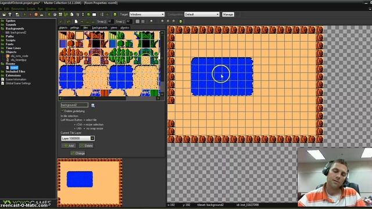Open help with the main toolbar green globe
This screenshot has width=372, height=209.
point(115,15)
